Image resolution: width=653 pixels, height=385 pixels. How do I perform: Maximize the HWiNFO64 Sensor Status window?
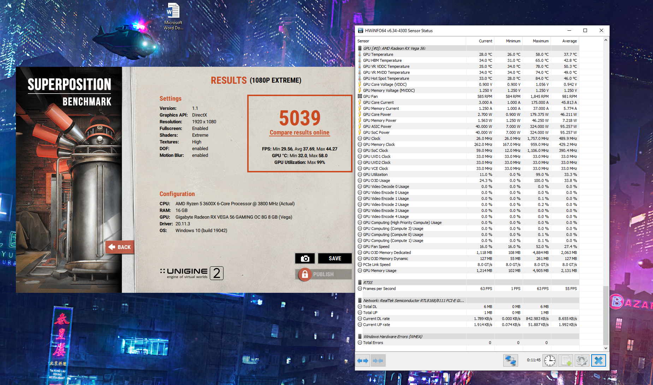pos(585,31)
